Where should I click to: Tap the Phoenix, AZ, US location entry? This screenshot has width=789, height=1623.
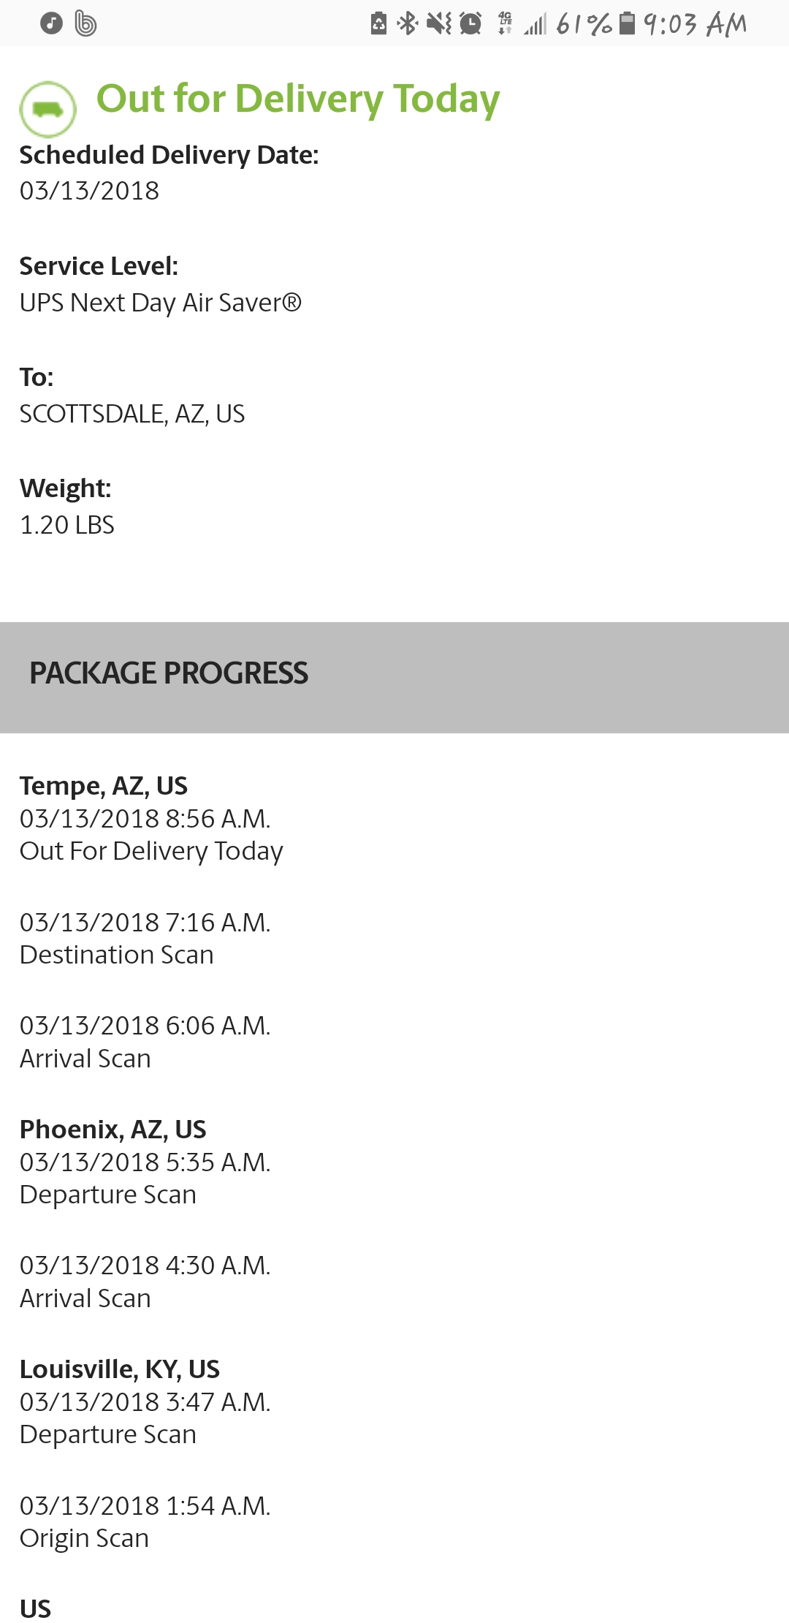[x=113, y=1130]
